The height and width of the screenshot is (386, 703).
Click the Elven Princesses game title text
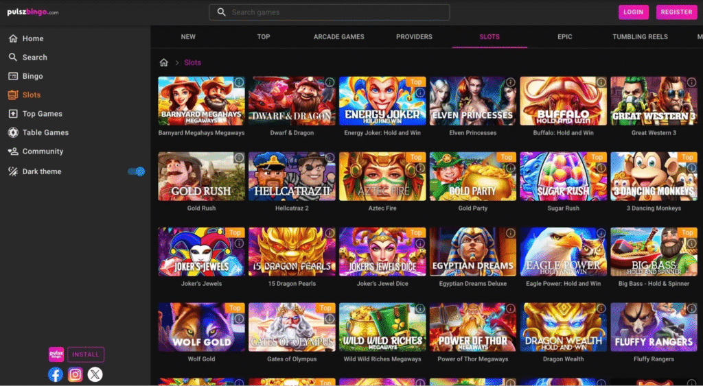coord(473,133)
